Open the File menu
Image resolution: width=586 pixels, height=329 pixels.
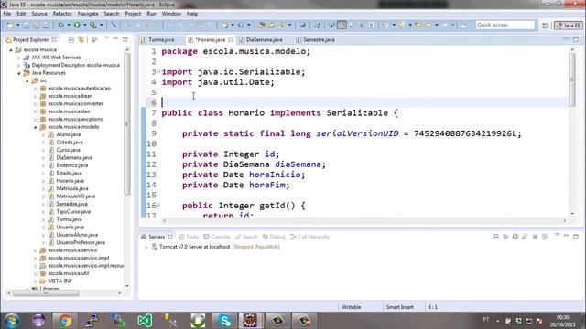[7, 14]
